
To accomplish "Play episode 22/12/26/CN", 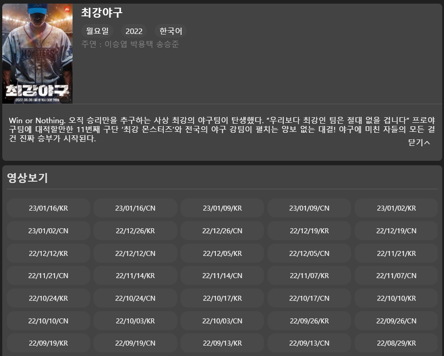I will pyautogui.click(x=222, y=231).
